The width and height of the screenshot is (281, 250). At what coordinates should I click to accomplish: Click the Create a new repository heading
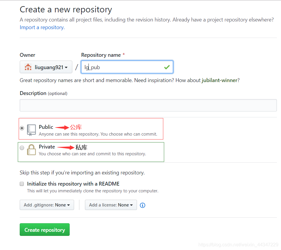[x=66, y=9]
